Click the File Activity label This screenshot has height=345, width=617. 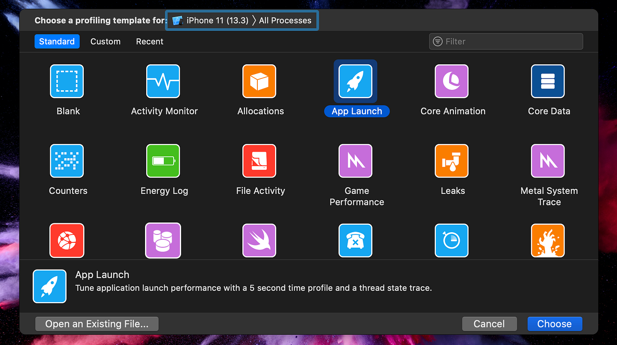point(260,191)
